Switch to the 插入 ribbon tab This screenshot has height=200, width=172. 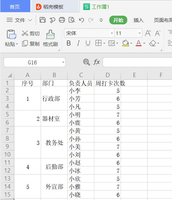(138, 20)
